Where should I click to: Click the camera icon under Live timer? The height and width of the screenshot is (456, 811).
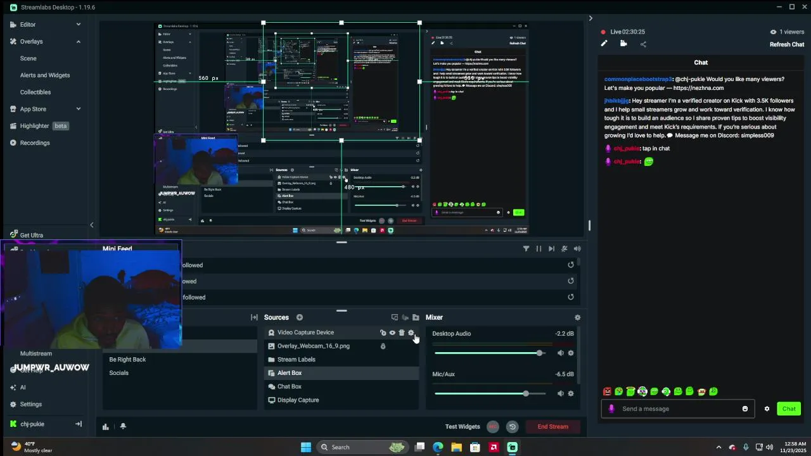point(623,44)
